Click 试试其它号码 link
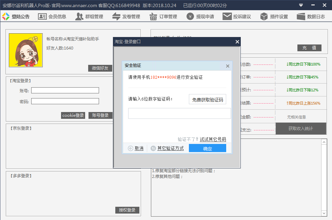 point(213,139)
